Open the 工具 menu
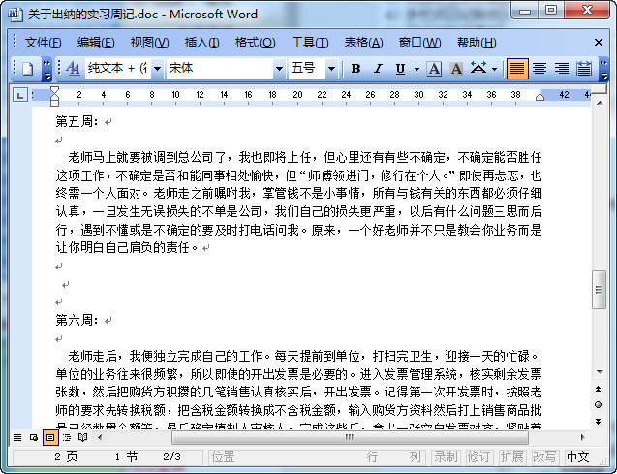617x474 pixels. (310, 43)
